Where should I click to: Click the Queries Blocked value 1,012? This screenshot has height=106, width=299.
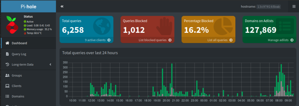[x=134, y=30]
